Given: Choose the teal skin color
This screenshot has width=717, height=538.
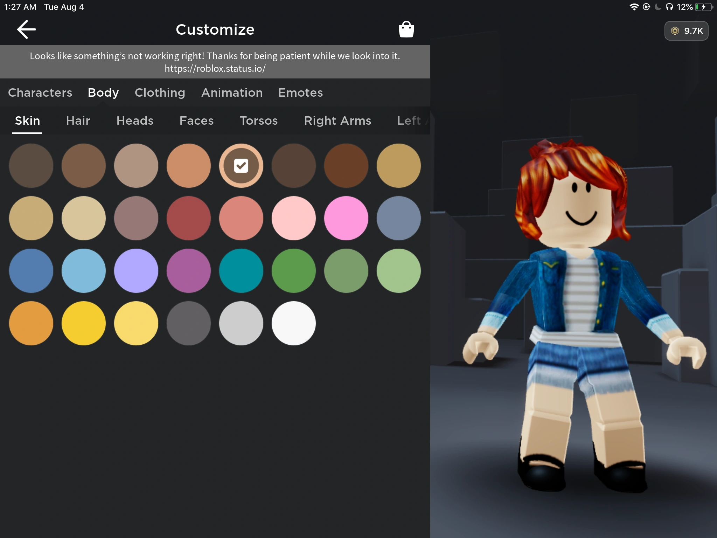Looking at the screenshot, I should (241, 271).
